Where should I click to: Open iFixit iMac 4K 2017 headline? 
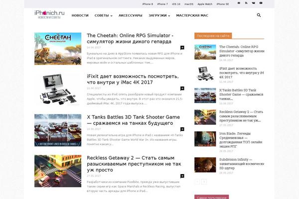click(x=133, y=79)
